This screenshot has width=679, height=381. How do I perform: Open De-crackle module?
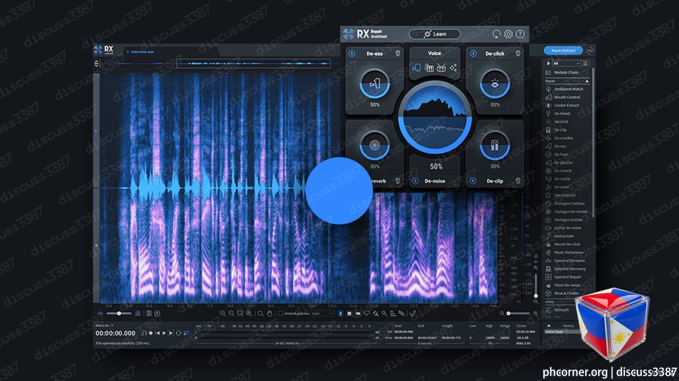click(x=563, y=138)
